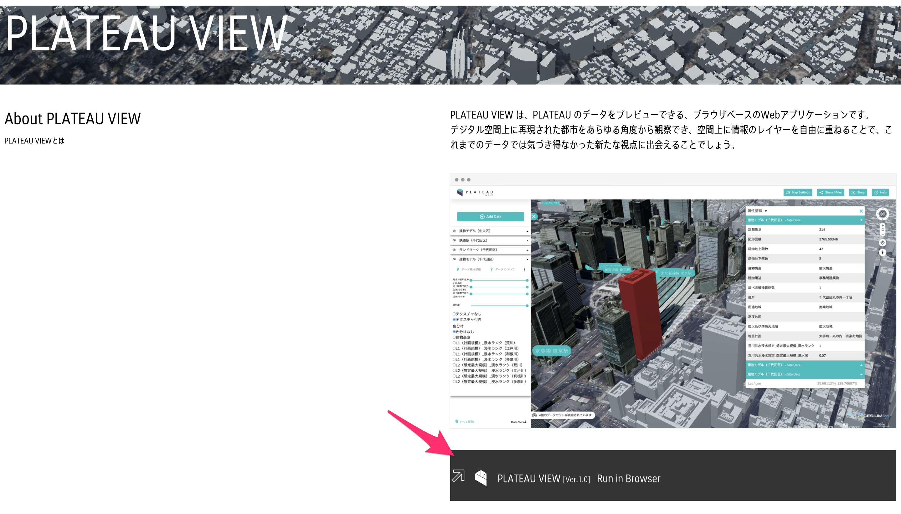Click the zoom in plus icon
The height and width of the screenshot is (514, 901).
tap(882, 226)
